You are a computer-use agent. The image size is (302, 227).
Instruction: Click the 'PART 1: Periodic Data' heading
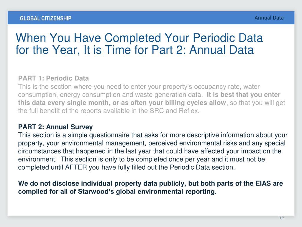(x=53, y=78)
